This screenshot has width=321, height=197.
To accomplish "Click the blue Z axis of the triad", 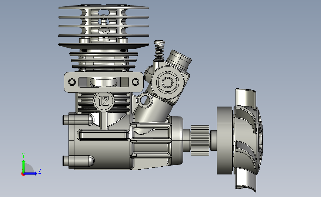I will click(31, 173).
